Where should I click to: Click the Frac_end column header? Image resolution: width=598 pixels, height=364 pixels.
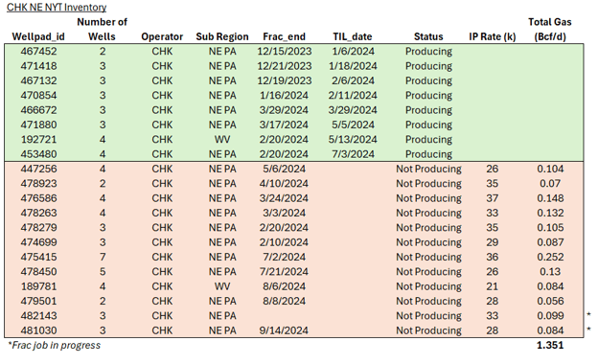(284, 36)
